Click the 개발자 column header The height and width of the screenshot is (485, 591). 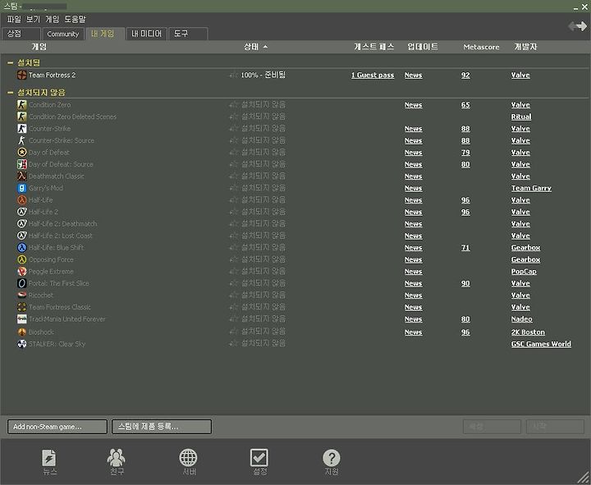525,47
